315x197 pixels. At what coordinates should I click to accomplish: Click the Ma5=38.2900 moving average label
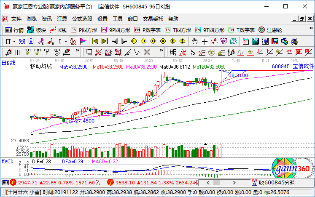(73, 67)
